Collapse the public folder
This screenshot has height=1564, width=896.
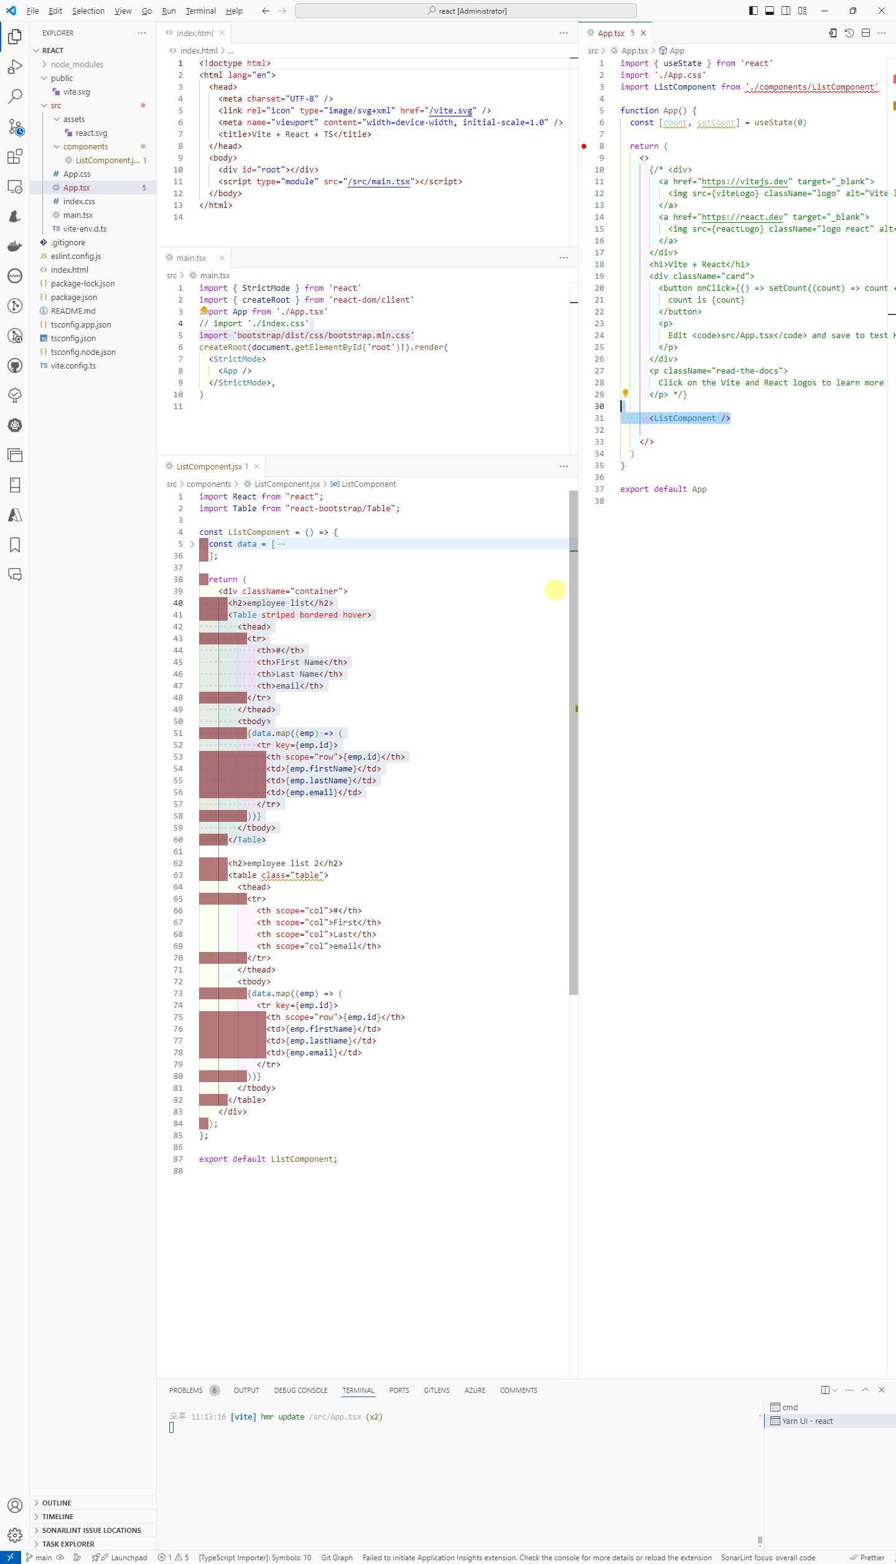click(x=45, y=78)
